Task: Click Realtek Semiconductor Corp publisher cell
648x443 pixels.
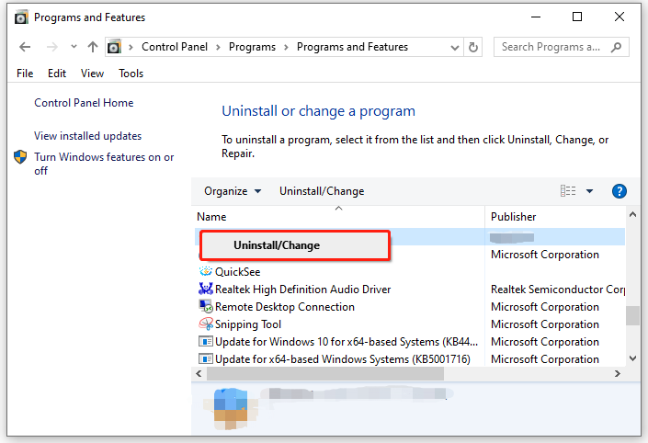Action: click(558, 289)
